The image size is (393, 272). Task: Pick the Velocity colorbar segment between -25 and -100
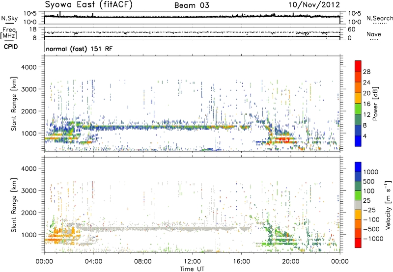[358, 215]
